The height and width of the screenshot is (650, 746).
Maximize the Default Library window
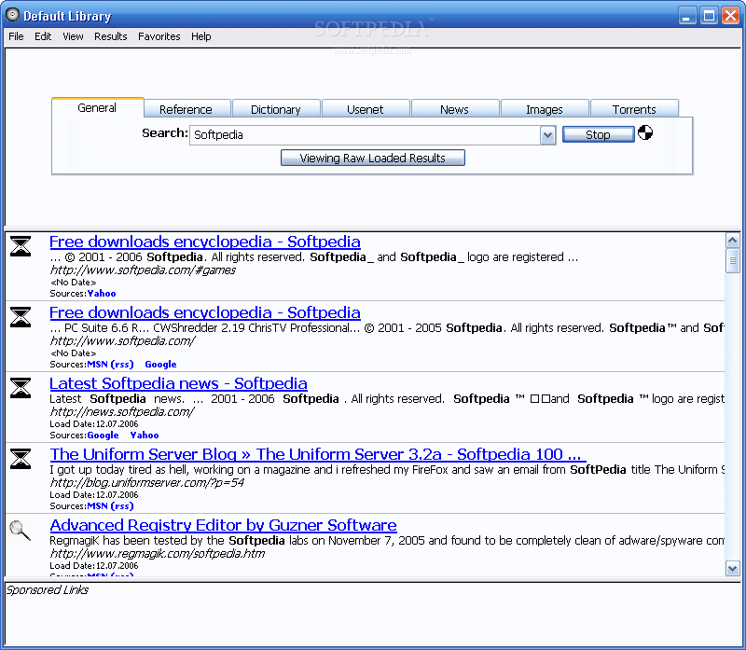click(709, 16)
